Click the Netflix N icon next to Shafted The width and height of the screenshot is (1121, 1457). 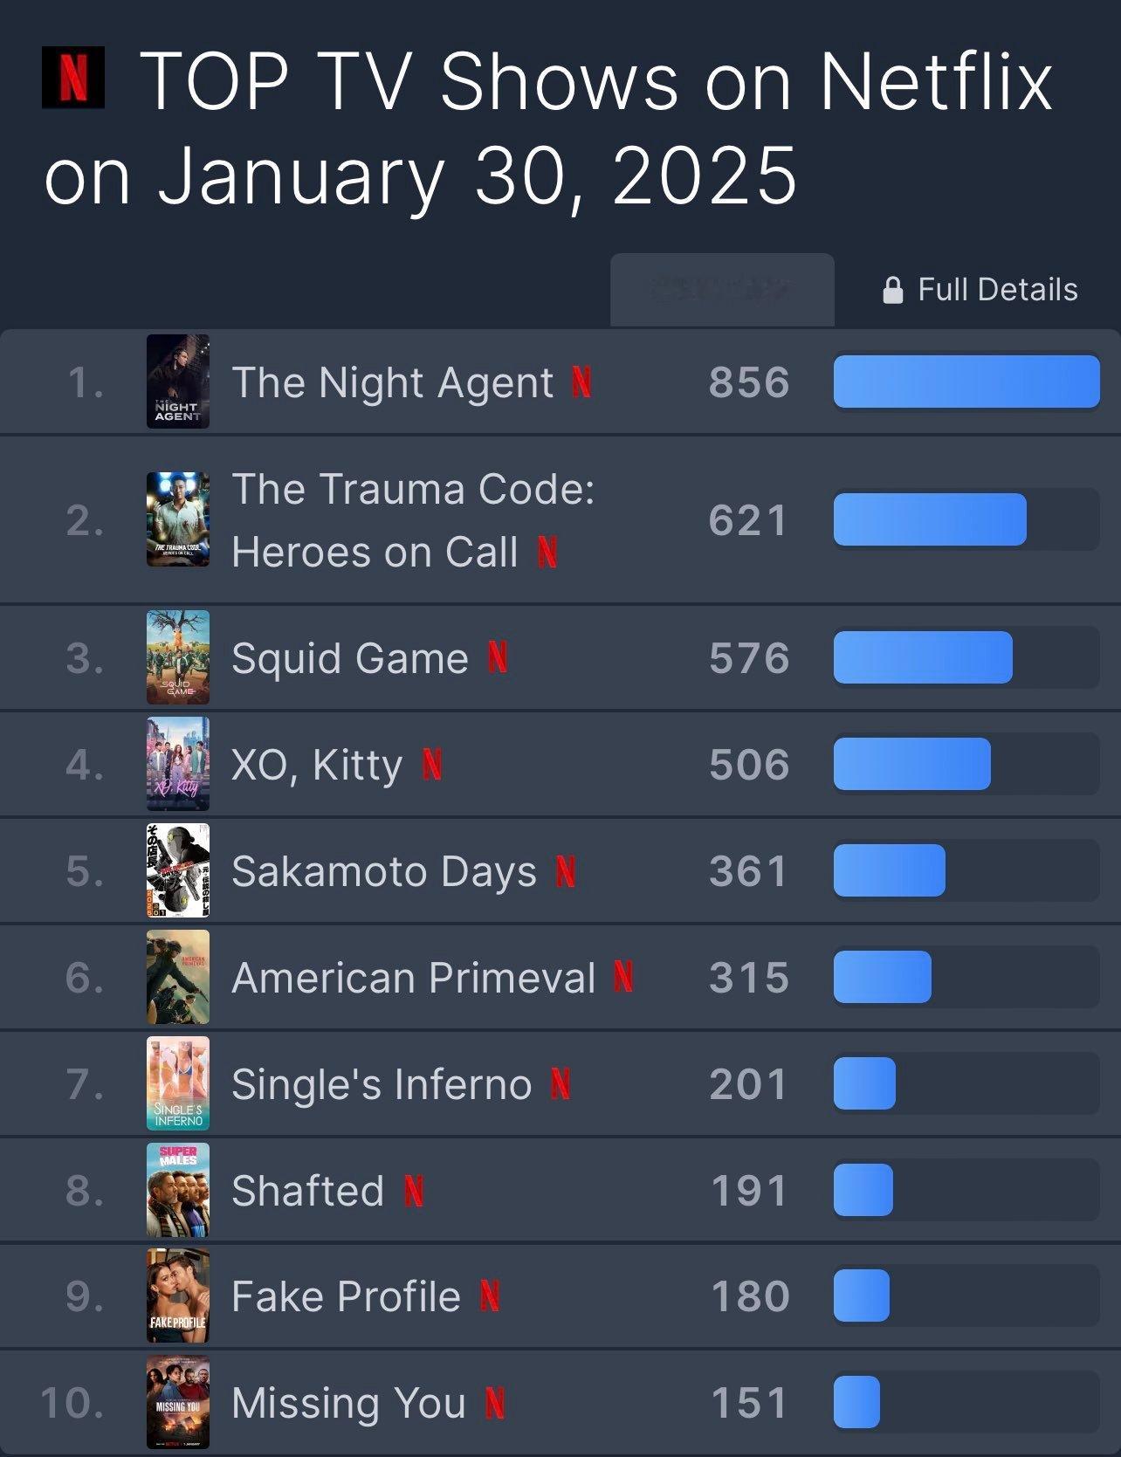coord(414,1191)
